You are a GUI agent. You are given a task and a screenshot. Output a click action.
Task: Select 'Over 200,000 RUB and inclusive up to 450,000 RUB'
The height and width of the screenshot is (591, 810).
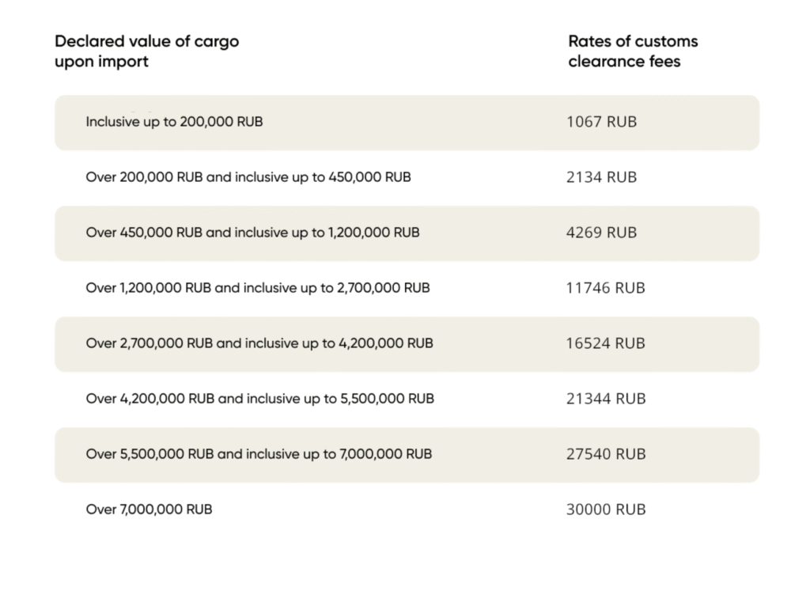[248, 177]
